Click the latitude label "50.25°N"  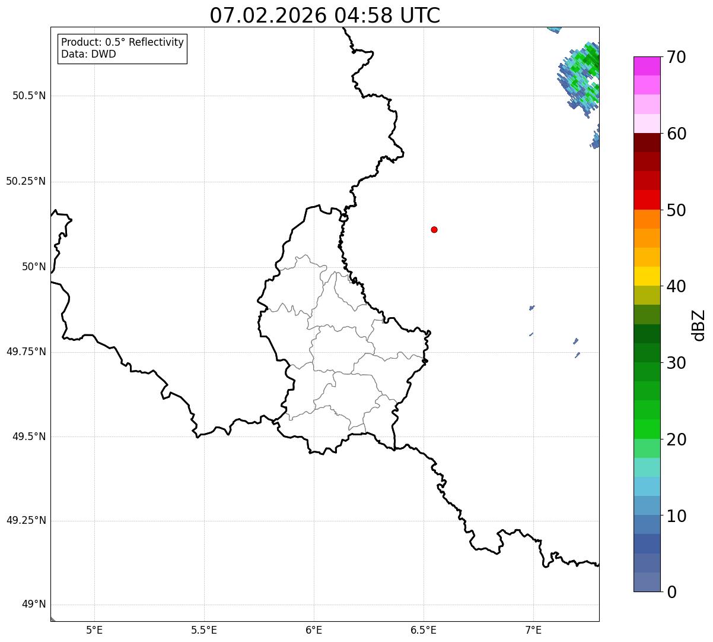(x=26, y=181)
